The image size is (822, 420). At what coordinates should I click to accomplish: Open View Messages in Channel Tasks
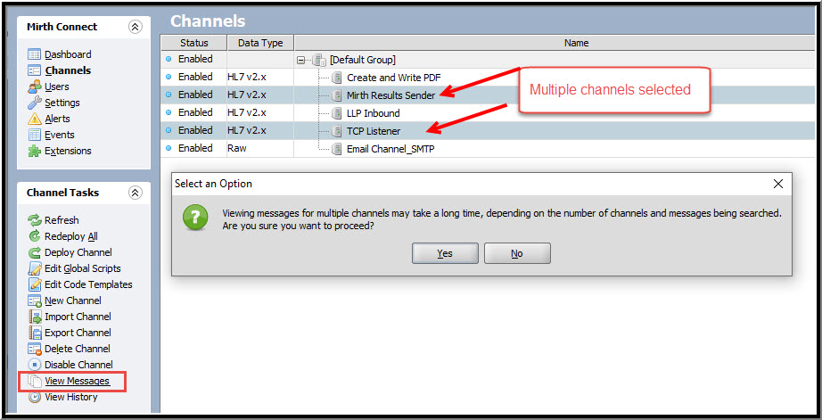(x=77, y=382)
